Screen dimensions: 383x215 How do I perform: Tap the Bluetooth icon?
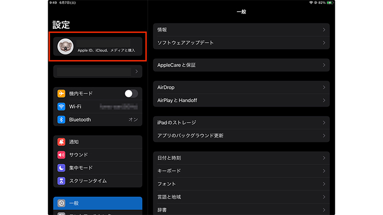pos(61,120)
